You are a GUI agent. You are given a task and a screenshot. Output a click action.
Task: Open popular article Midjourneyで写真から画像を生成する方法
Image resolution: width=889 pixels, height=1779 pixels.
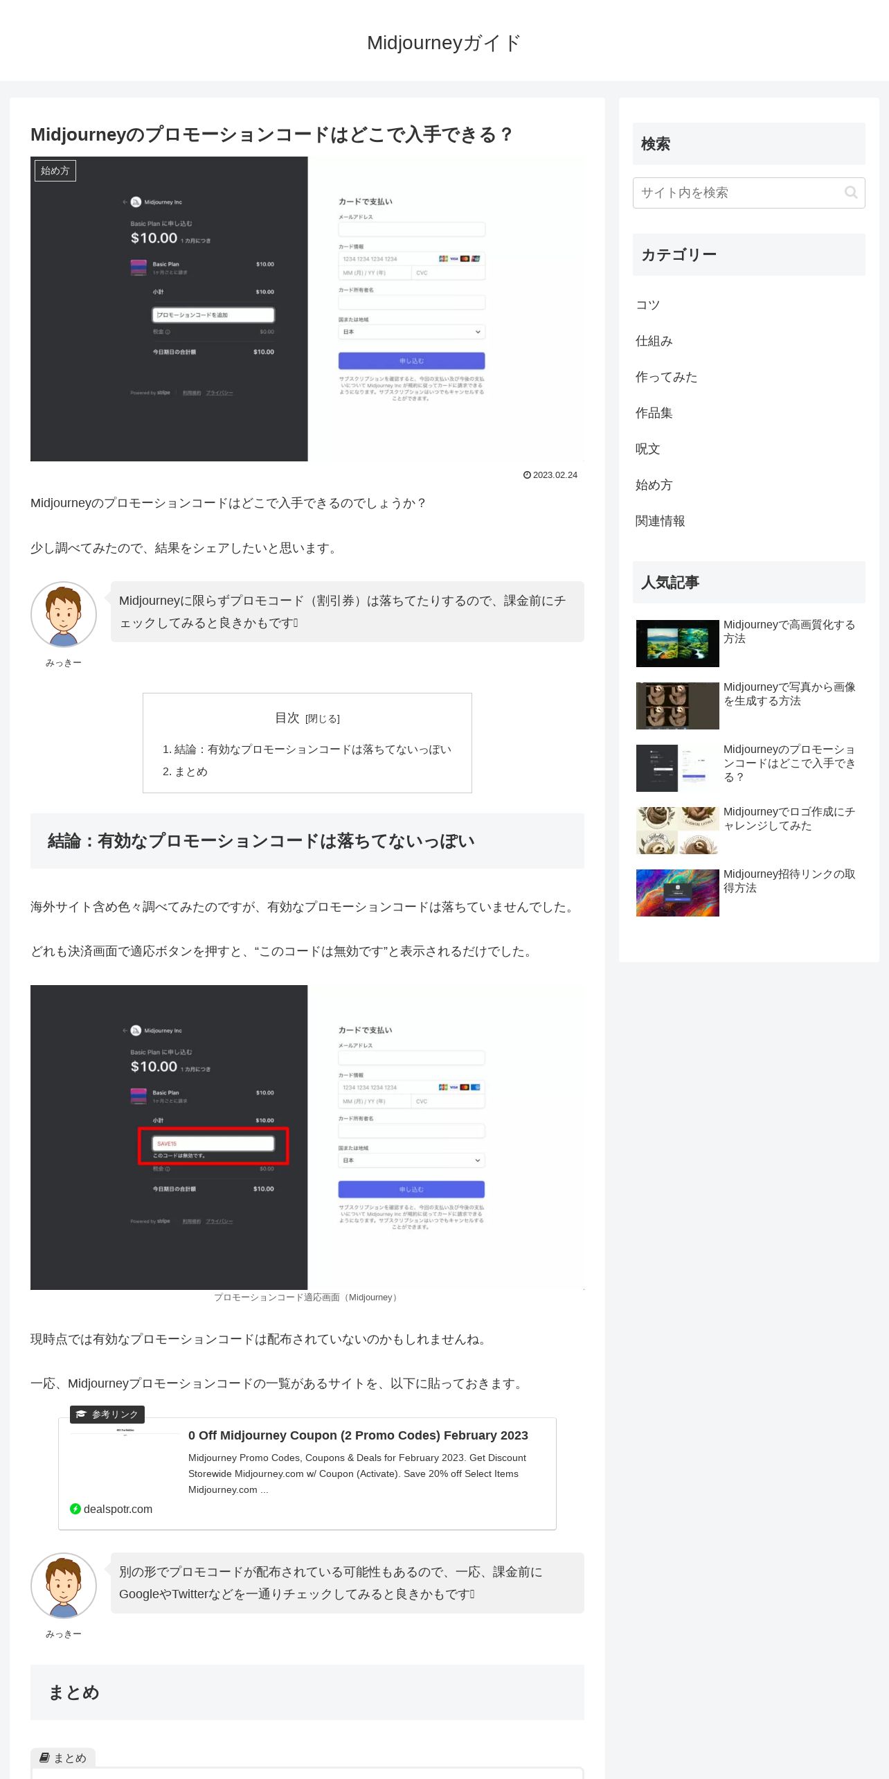(x=789, y=693)
